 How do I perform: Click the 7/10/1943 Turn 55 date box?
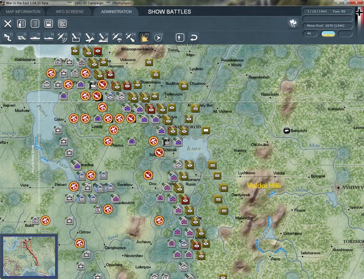pyautogui.click(x=327, y=11)
